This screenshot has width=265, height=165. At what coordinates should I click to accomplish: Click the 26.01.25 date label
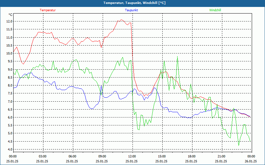click(x=251, y=161)
